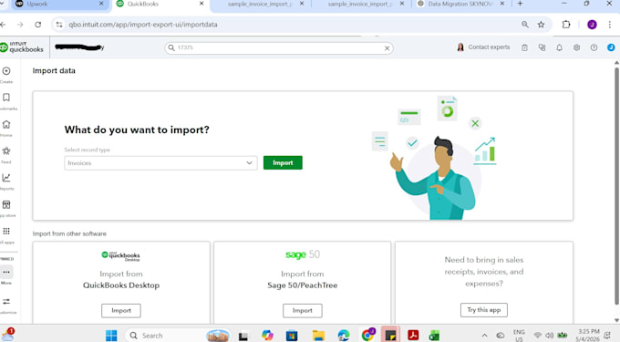Open Reports in the sidebar
Image resolution: width=620 pixels, height=342 pixels.
click(x=6, y=178)
